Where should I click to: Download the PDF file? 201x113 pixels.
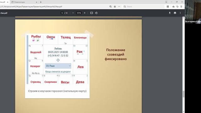point(170,13)
